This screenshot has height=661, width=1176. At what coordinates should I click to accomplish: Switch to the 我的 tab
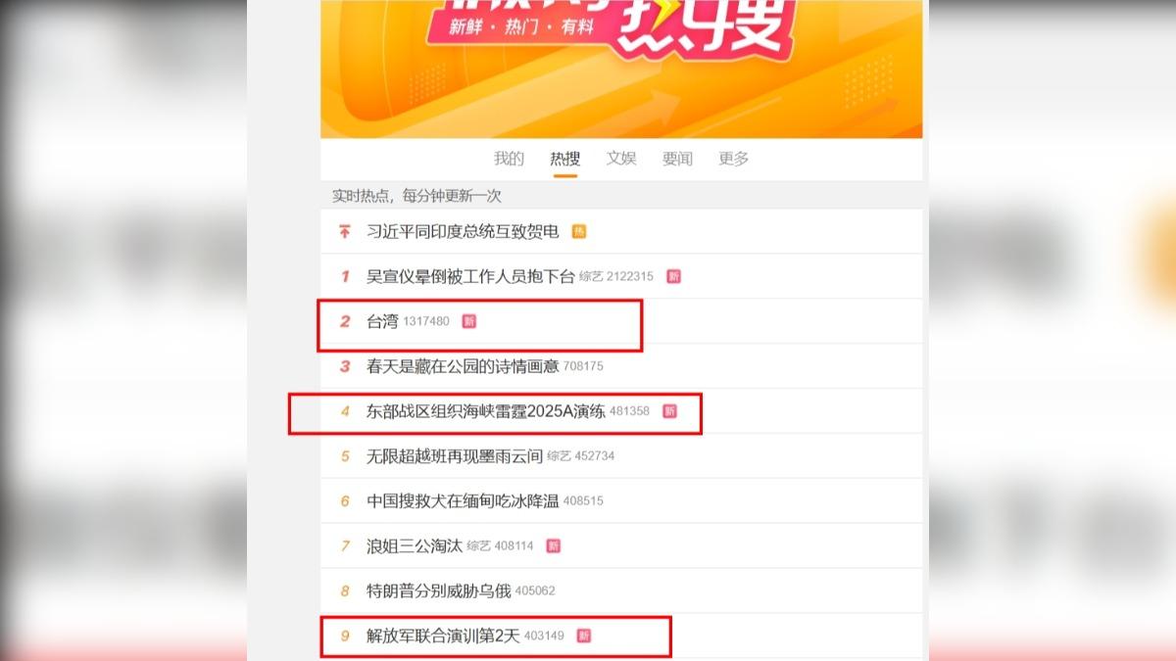[x=509, y=159]
